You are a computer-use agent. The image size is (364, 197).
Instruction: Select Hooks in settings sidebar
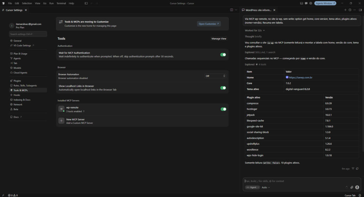coord(17,95)
